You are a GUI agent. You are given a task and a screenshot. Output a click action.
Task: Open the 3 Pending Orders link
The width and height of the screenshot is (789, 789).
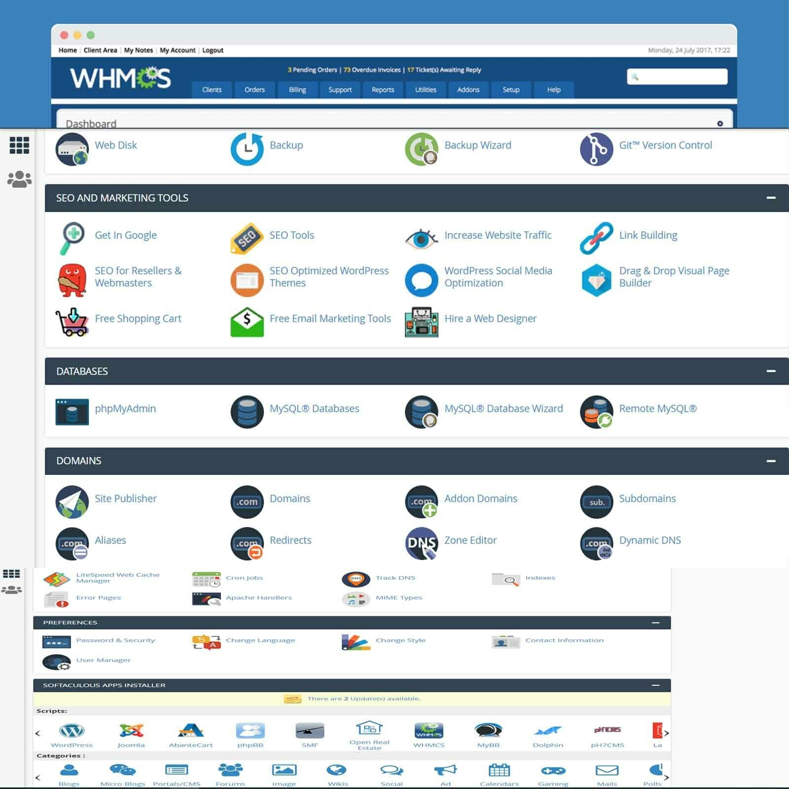pos(313,70)
